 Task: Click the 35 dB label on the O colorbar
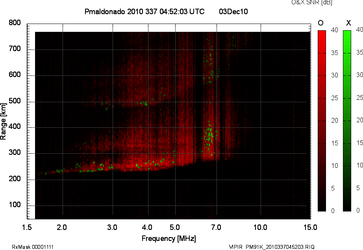click(x=335, y=53)
